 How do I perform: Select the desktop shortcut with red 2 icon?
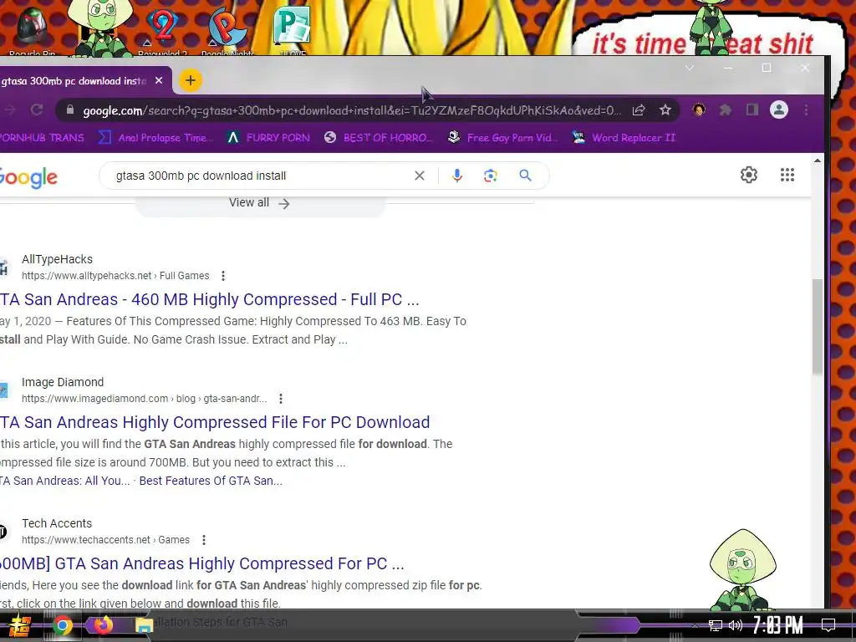coord(162,32)
